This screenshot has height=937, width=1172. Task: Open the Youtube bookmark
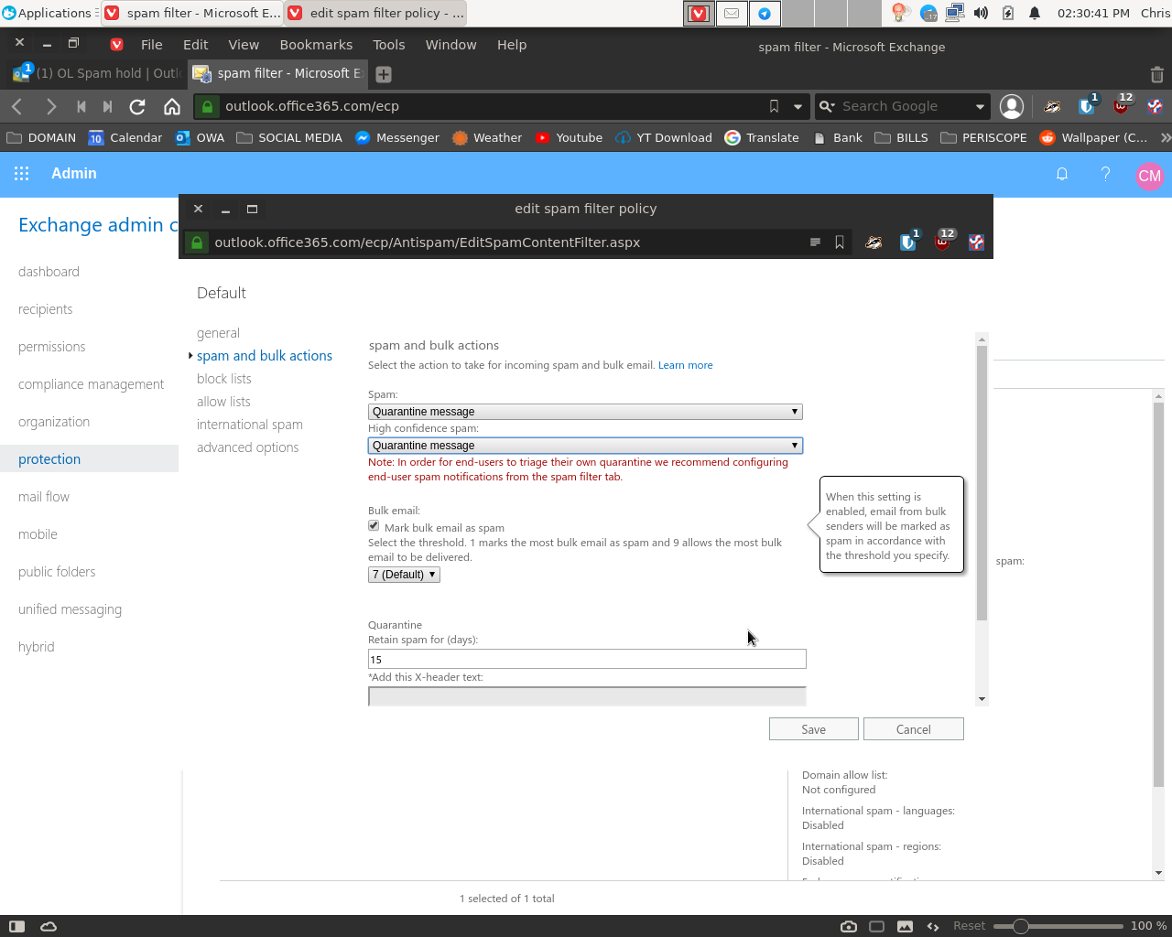click(569, 138)
